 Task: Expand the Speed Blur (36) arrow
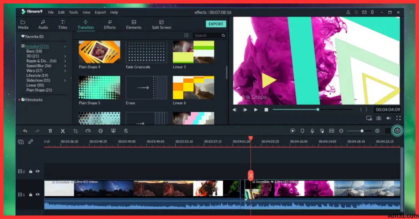tap(65, 66)
